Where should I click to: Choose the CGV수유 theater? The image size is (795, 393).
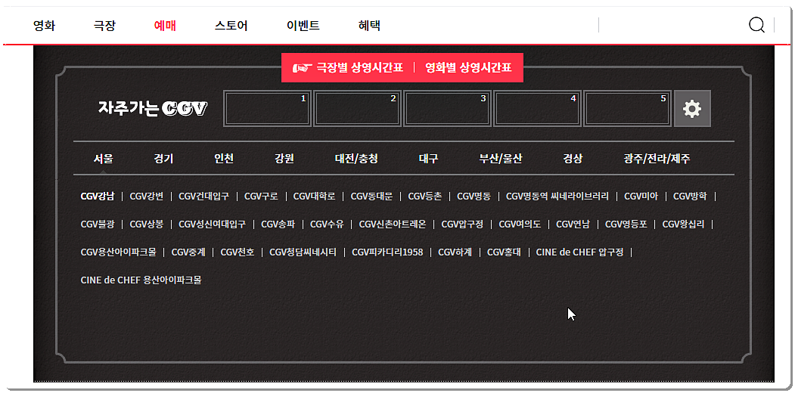click(x=327, y=224)
